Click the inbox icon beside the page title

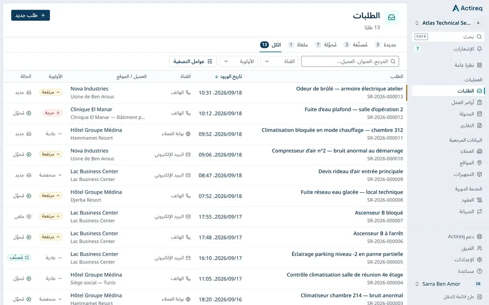[391, 17]
